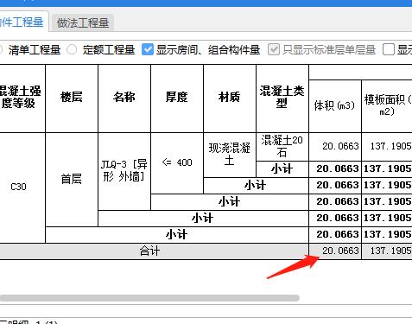Click the 小计 label below 混凝土20石
This screenshot has width=412, height=324.
282,169
